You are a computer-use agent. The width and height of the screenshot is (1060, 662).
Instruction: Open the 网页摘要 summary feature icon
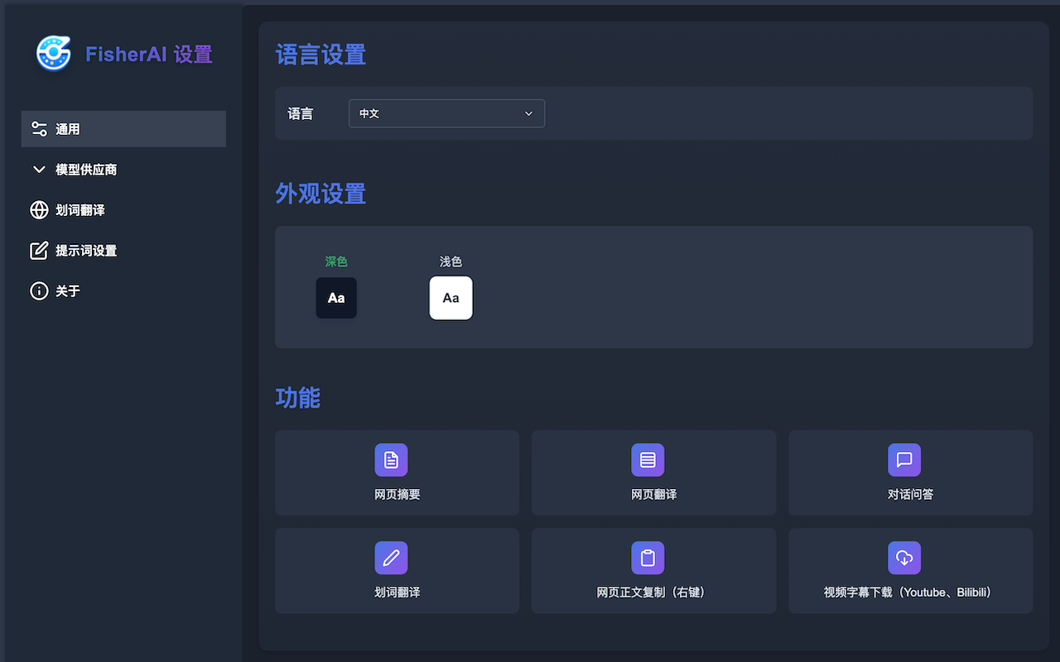[x=391, y=460]
